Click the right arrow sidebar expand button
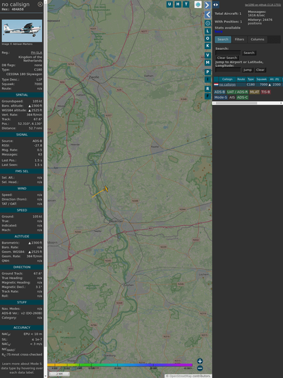283x378 pixels. pos(207,5)
